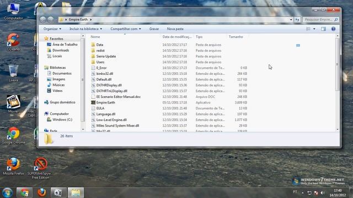Select Bibliotecas in navigation pane
The image size is (353, 198).
pos(57,68)
